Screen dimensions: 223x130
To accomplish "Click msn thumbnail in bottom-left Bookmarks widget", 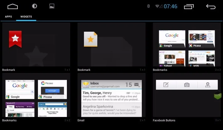I will tap(52, 109).
